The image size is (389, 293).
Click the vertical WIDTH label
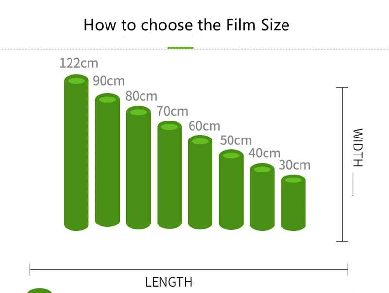[x=357, y=147]
